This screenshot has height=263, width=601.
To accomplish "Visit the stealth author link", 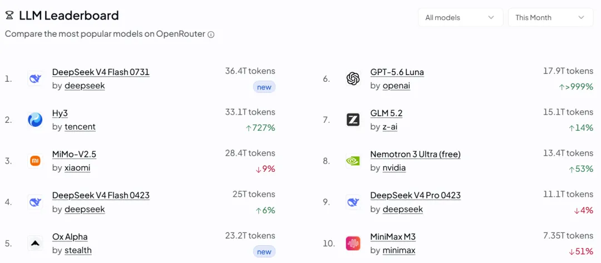I will click(x=78, y=250).
